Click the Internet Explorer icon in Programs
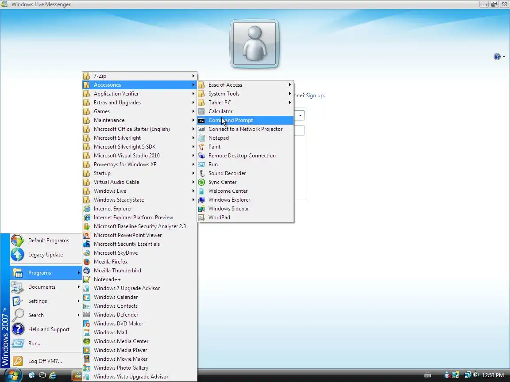This screenshot has height=382, width=510. coord(87,209)
